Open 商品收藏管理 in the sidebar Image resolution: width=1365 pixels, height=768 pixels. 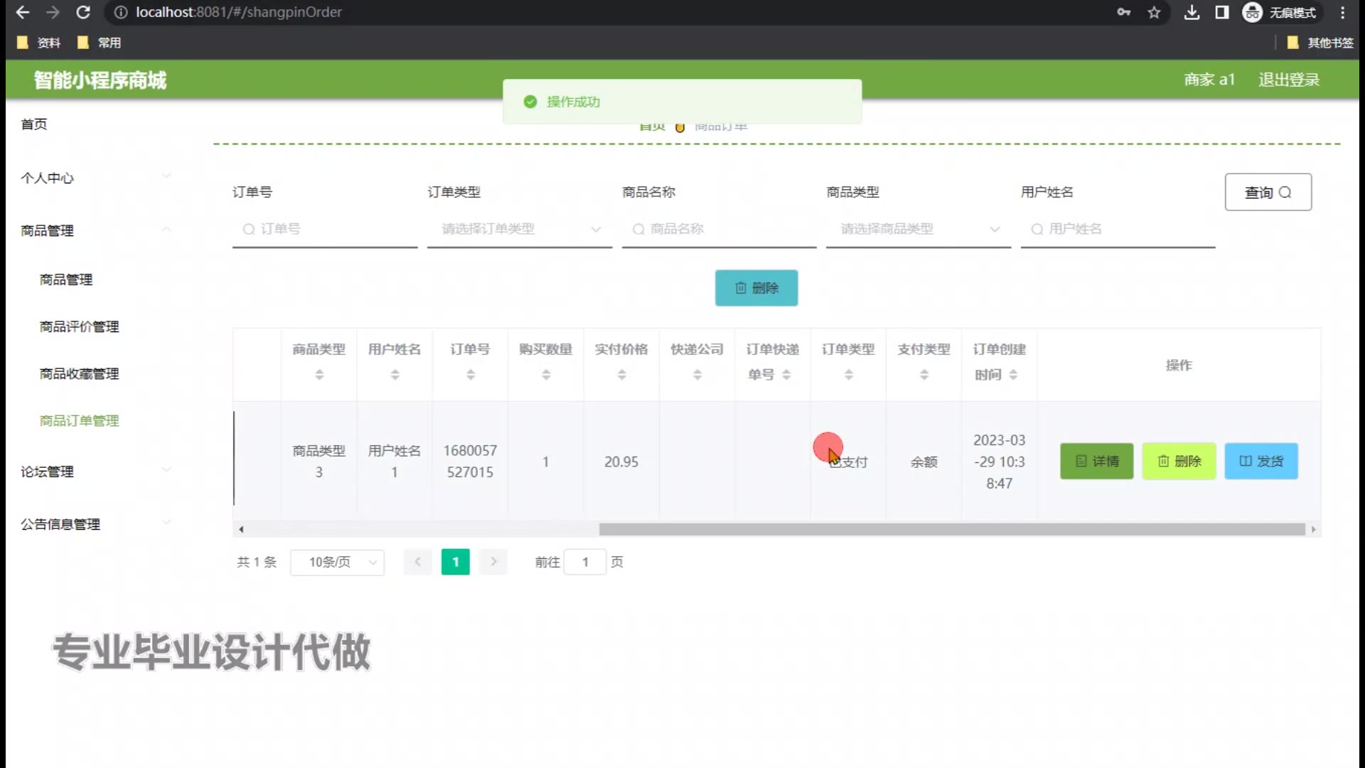coord(80,373)
